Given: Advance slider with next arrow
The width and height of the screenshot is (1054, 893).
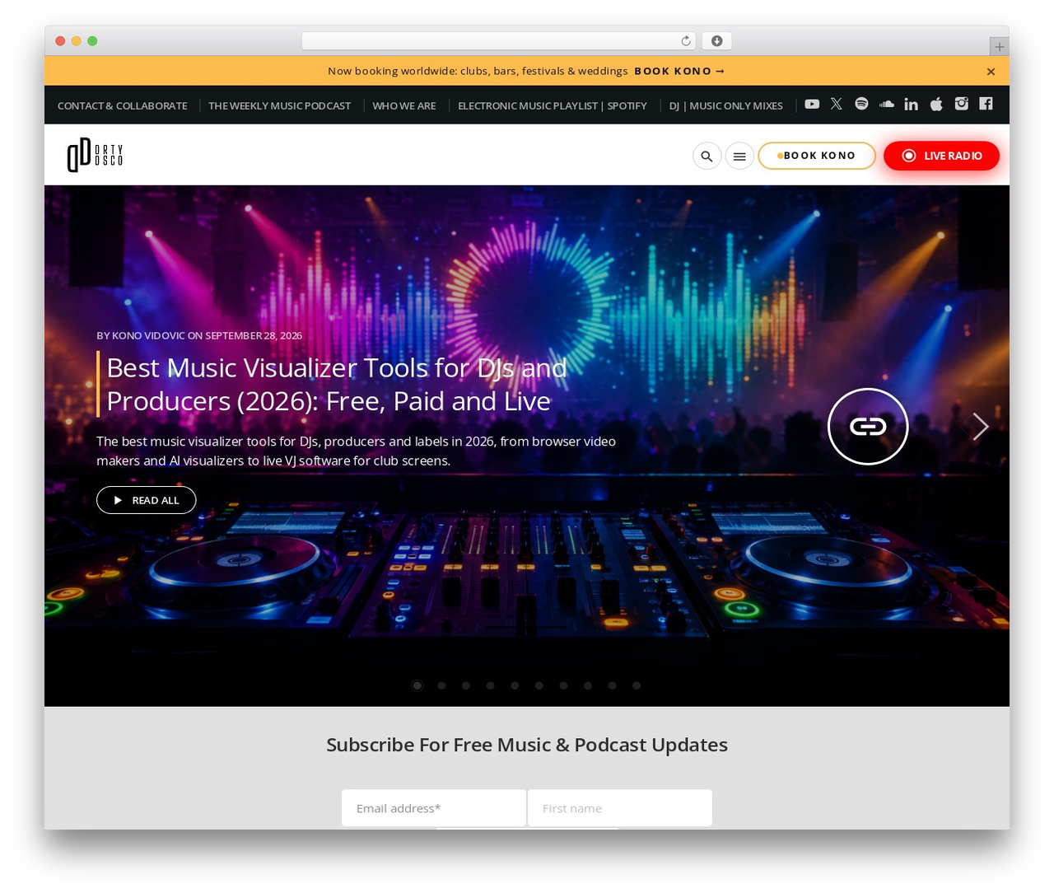Looking at the screenshot, I should pos(980,426).
